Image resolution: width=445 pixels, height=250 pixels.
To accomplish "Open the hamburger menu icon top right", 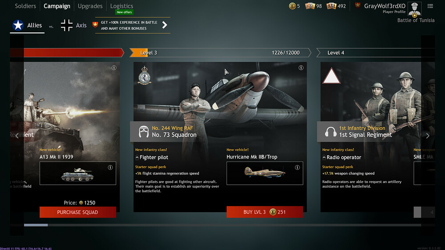I will point(430,6).
